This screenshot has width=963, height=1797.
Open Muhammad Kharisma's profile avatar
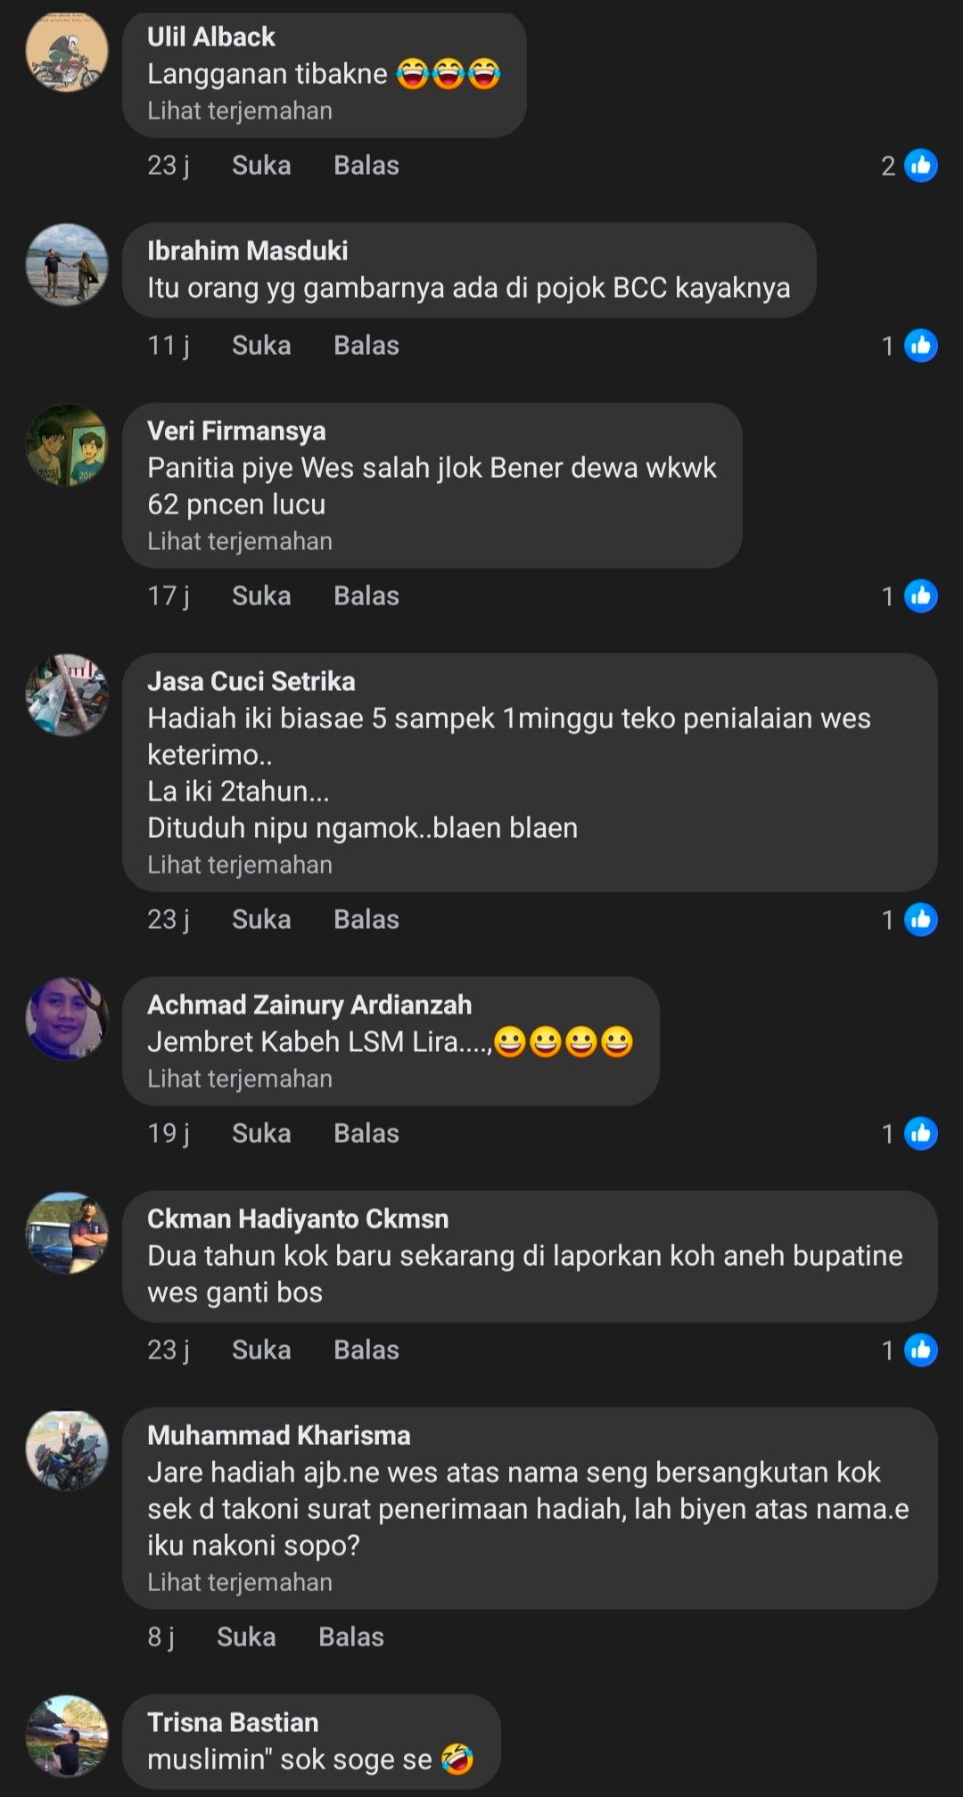tap(67, 1450)
